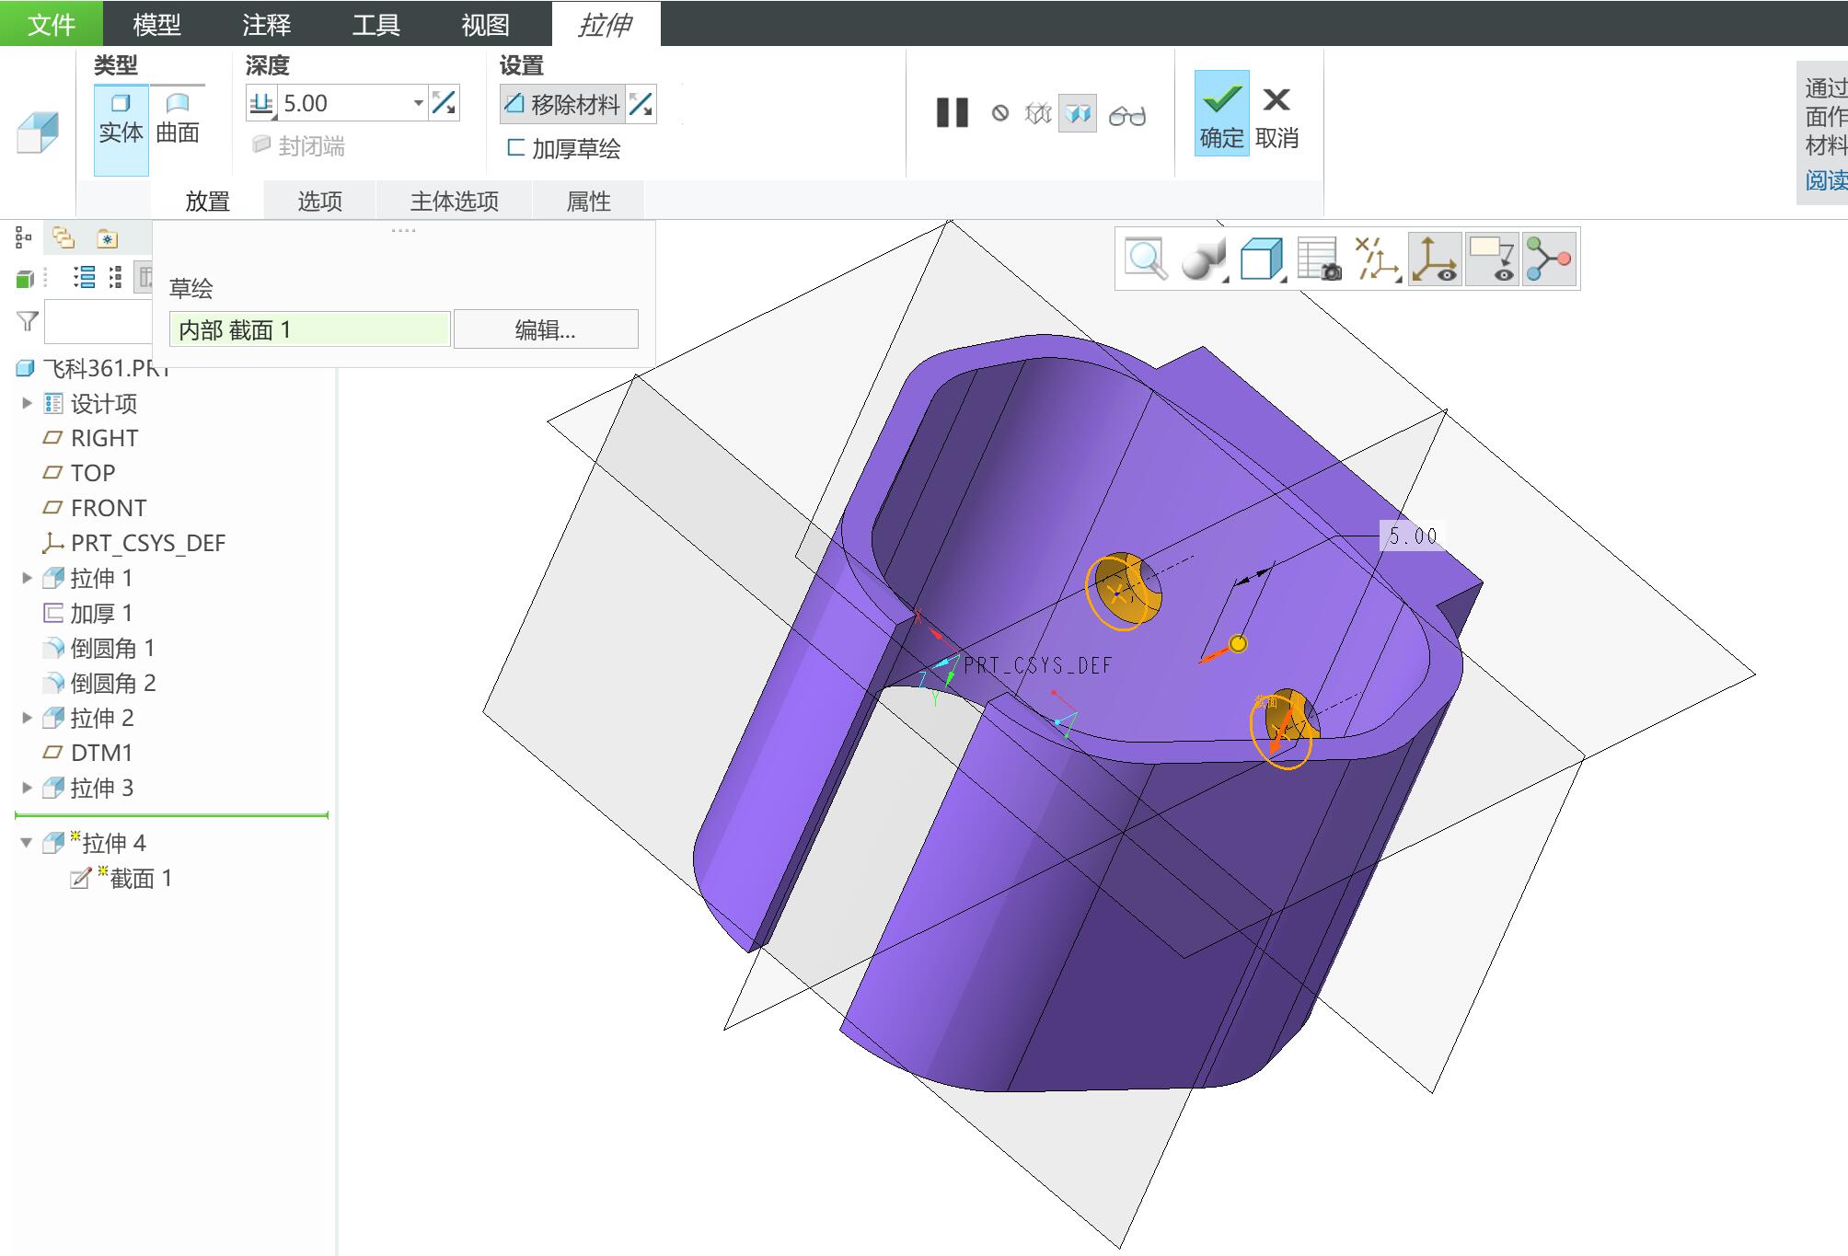Click the 内部 截面 1 sketch field

(310, 329)
